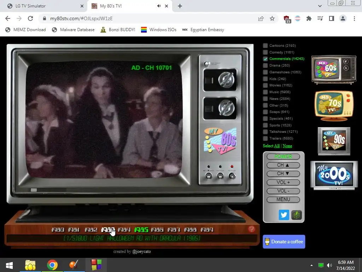Viewport: 362px width, 272px height.
Task: Click the MENU button on remote
Action: 283,199
